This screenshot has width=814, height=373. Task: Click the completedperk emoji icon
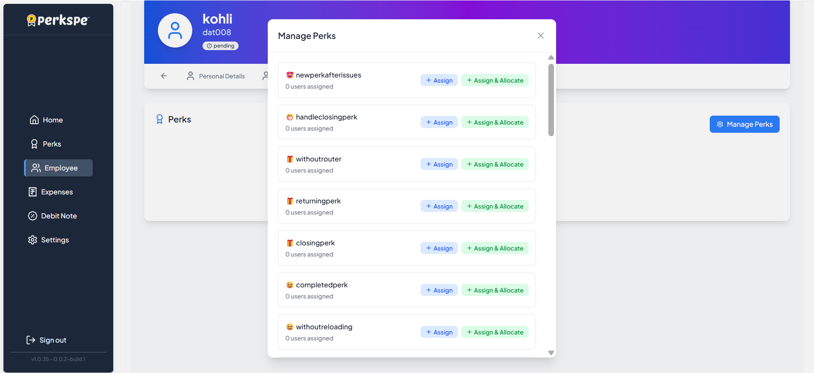click(290, 285)
